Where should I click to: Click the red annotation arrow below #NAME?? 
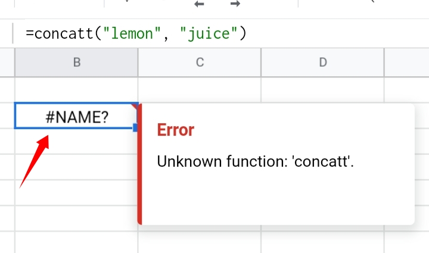[x=35, y=161]
